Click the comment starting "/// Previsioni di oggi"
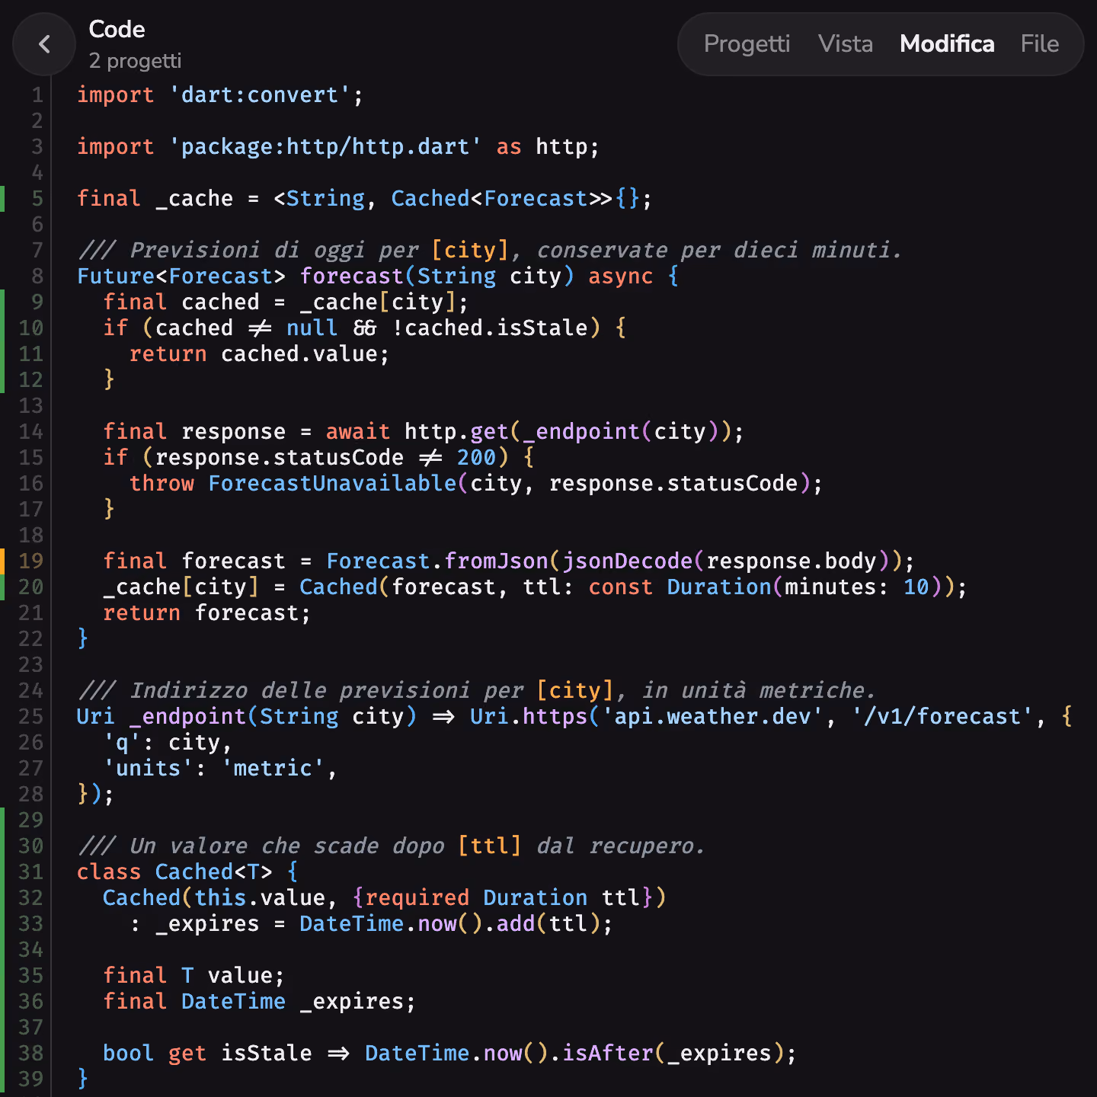The width and height of the screenshot is (1097, 1097). [x=490, y=251]
